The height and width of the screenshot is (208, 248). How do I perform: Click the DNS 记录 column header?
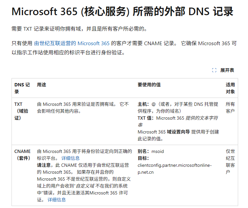[22, 88]
